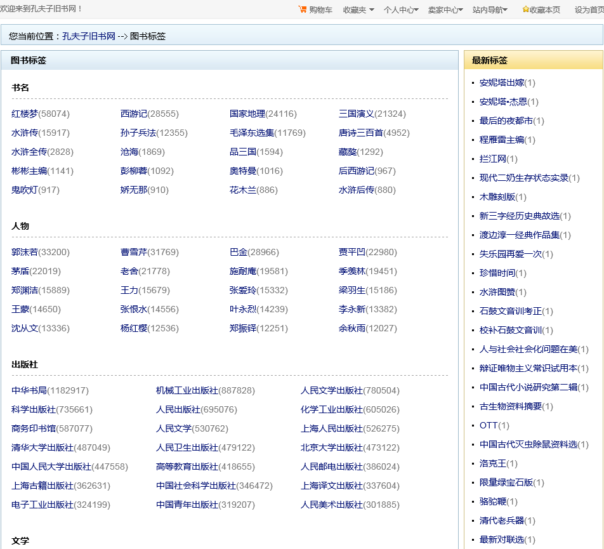Select the 国家地理 tag
604x549 pixels.
(247, 114)
